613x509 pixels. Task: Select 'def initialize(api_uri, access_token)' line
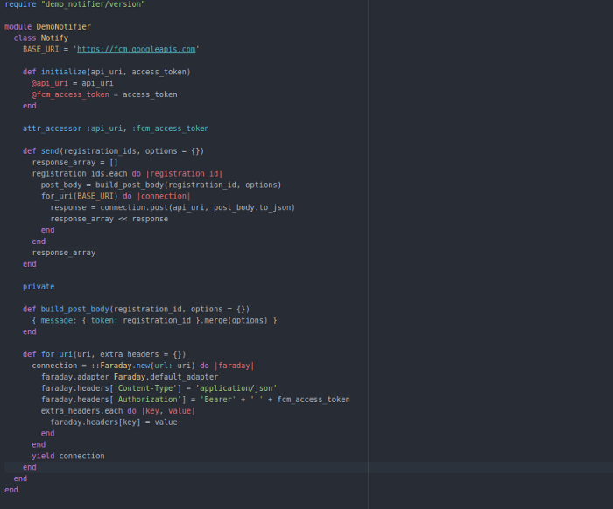(106, 72)
